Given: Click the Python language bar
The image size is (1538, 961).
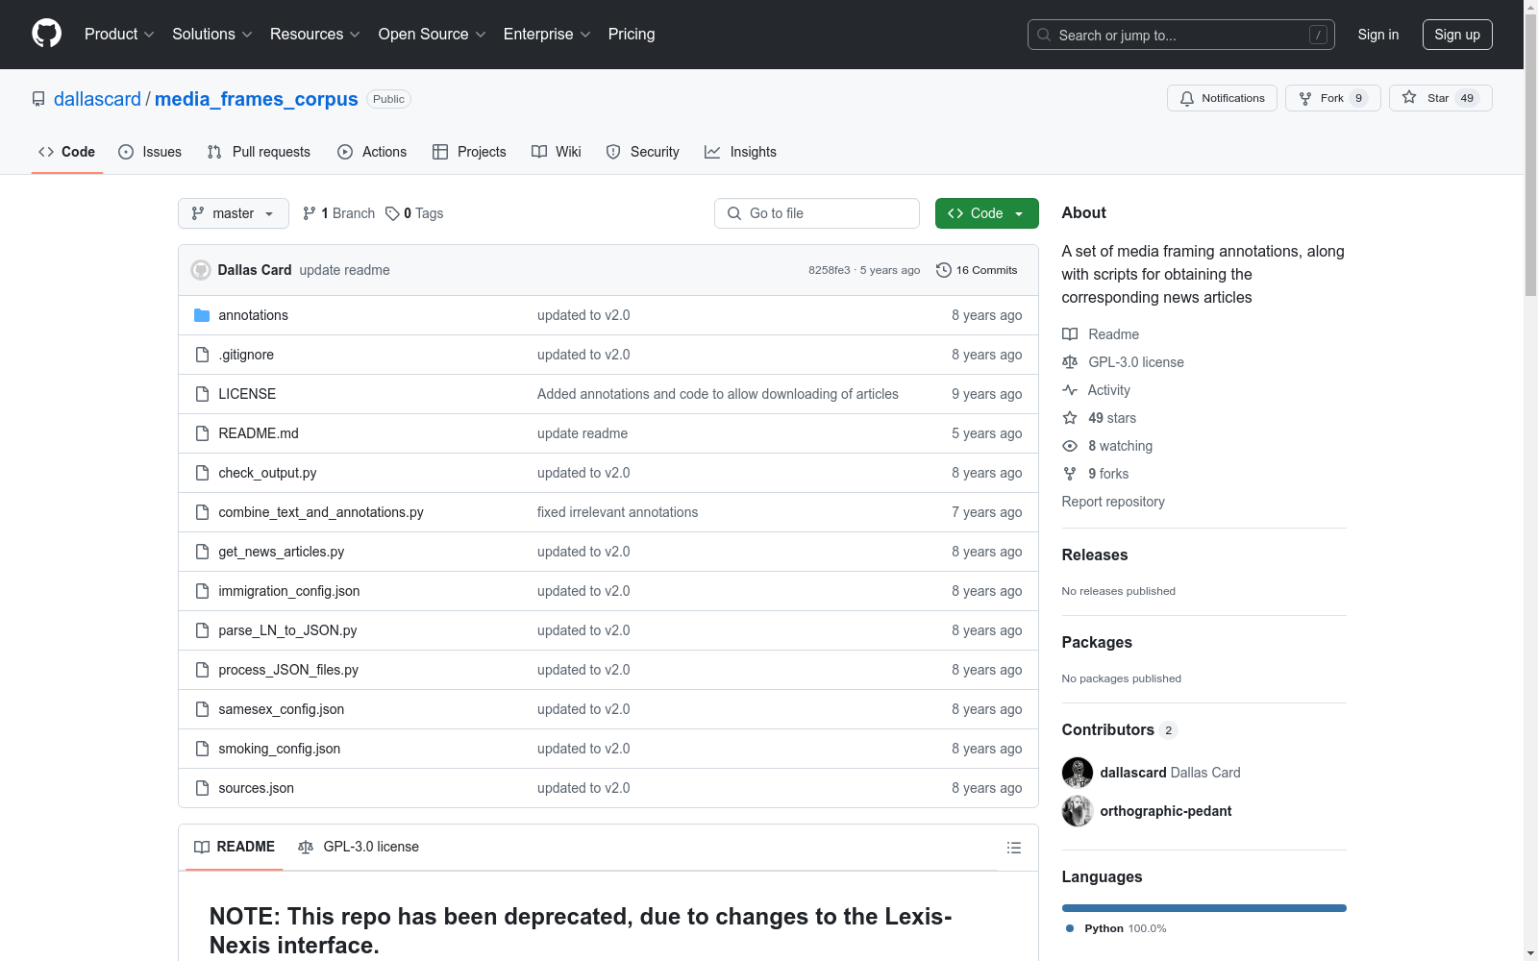Looking at the screenshot, I should pos(1204,908).
